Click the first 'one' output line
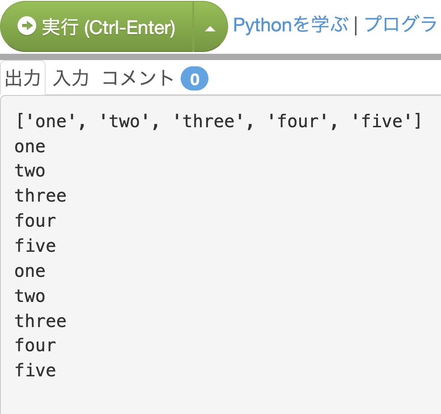Image resolution: width=441 pixels, height=414 pixels. [30, 147]
